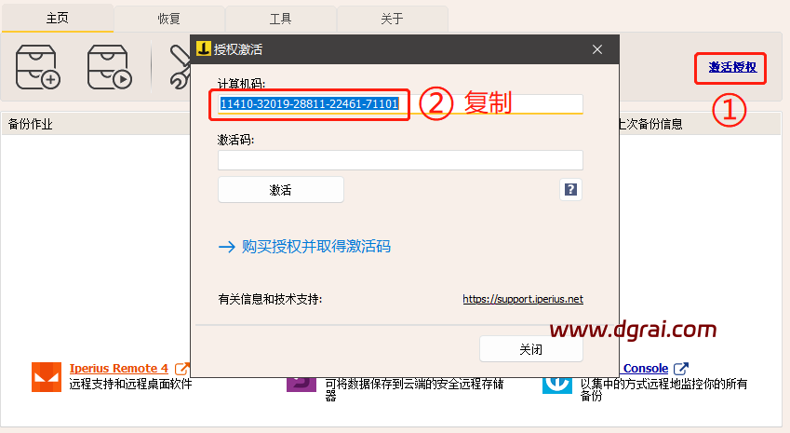The height and width of the screenshot is (433, 790).
Task: Go to the 关于 tab
Action: tap(392, 19)
